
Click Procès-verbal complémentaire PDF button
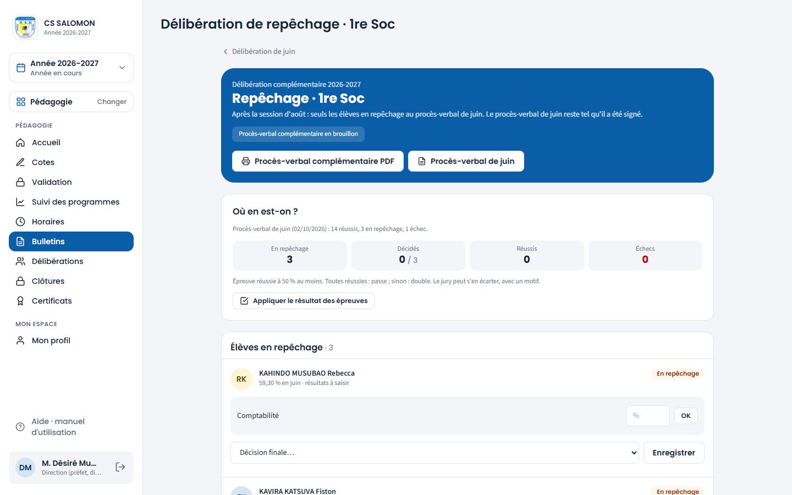(x=318, y=161)
